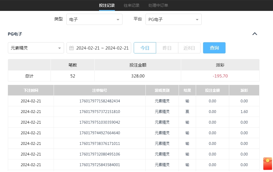Click the red envelope icon

(267, 164)
